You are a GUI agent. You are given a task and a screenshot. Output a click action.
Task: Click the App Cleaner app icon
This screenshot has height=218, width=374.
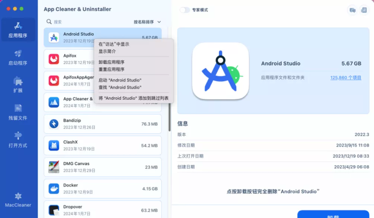54,102
